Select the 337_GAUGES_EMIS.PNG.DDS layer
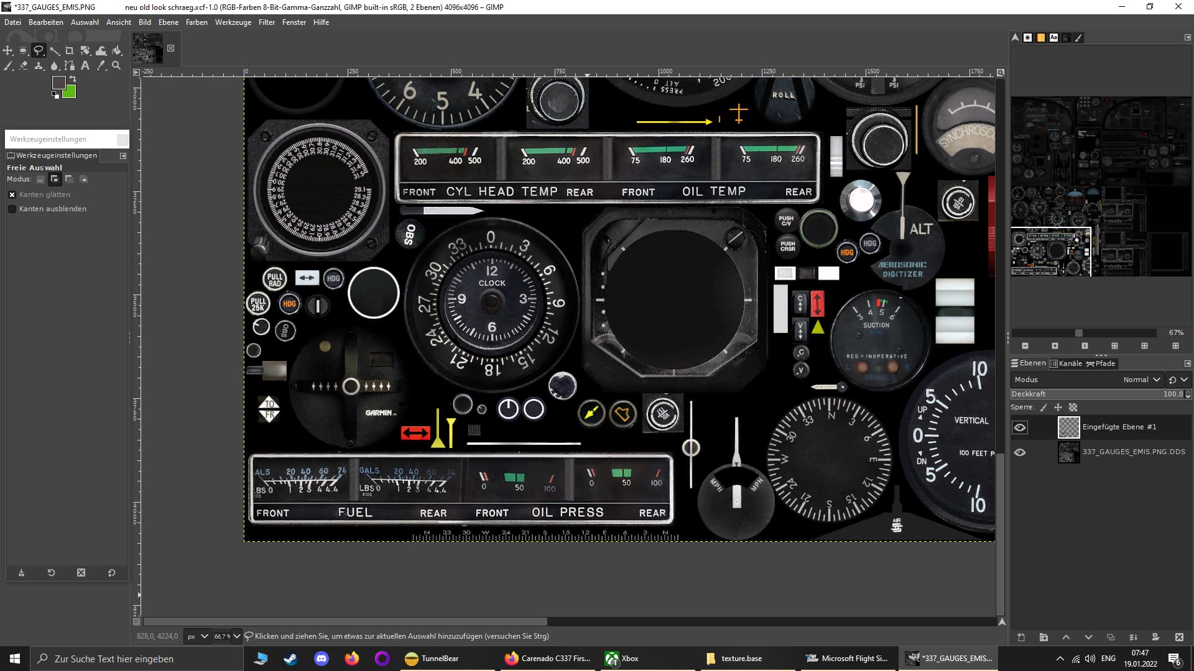 pyautogui.click(x=1133, y=452)
